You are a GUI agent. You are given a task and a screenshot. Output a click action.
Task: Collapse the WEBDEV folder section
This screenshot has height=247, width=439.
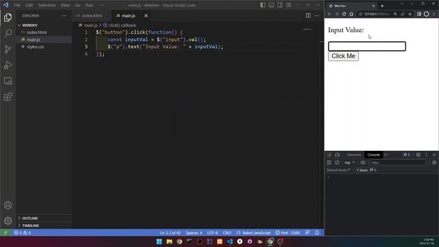[29, 25]
